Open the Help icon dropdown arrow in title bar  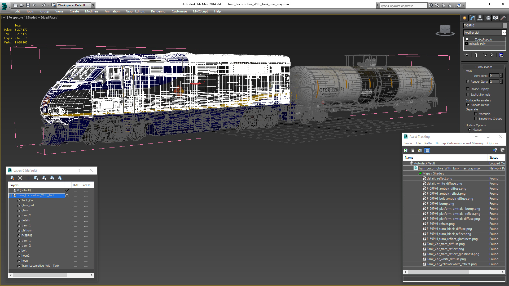tap(463, 5)
